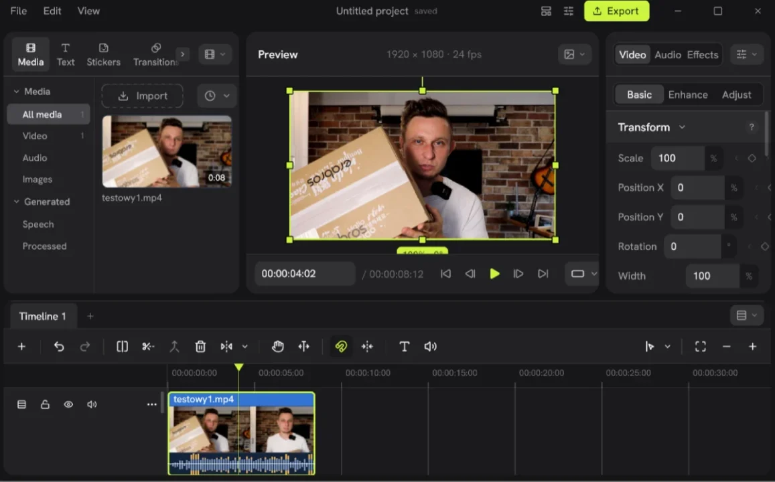This screenshot has width=775, height=482.
Task: Select the Images media category
Action: (48, 179)
